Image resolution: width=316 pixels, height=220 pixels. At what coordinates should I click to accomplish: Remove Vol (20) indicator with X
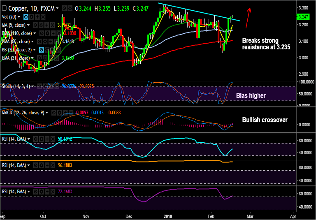coord(43,17)
